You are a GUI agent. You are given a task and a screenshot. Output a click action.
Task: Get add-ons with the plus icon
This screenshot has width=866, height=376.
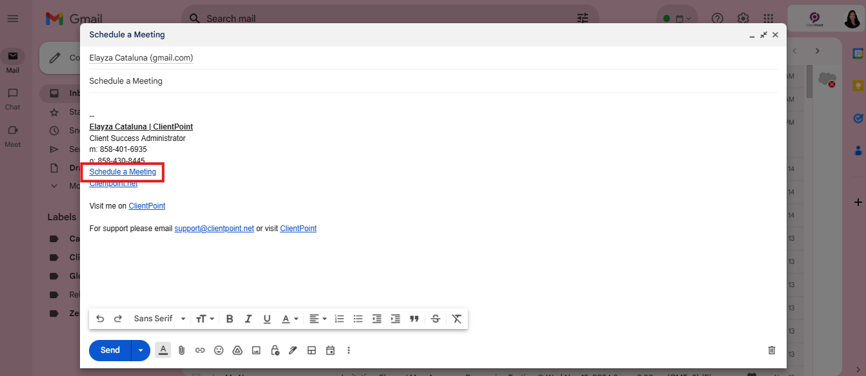pyautogui.click(x=858, y=202)
